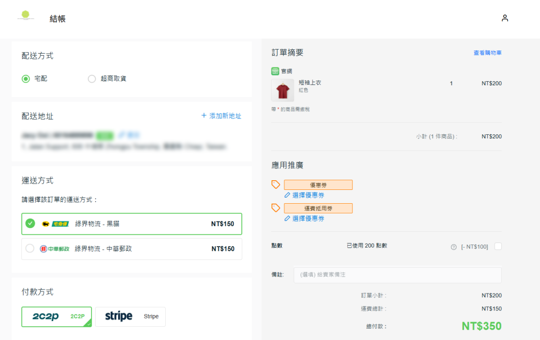Pick Stripe as payment method
The width and height of the screenshot is (540, 340).
130,317
